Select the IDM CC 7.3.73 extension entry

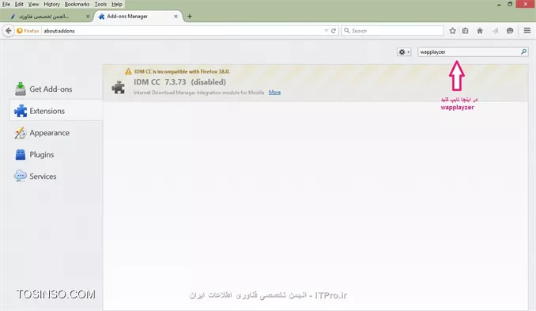[x=315, y=83]
